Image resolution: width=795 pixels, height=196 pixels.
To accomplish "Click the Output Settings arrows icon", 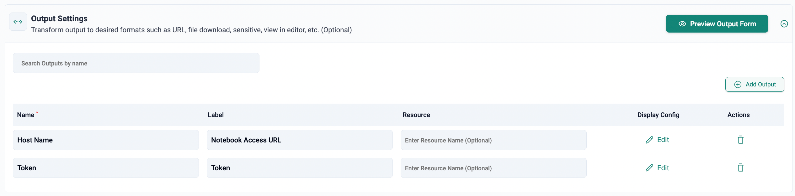I will (x=18, y=22).
